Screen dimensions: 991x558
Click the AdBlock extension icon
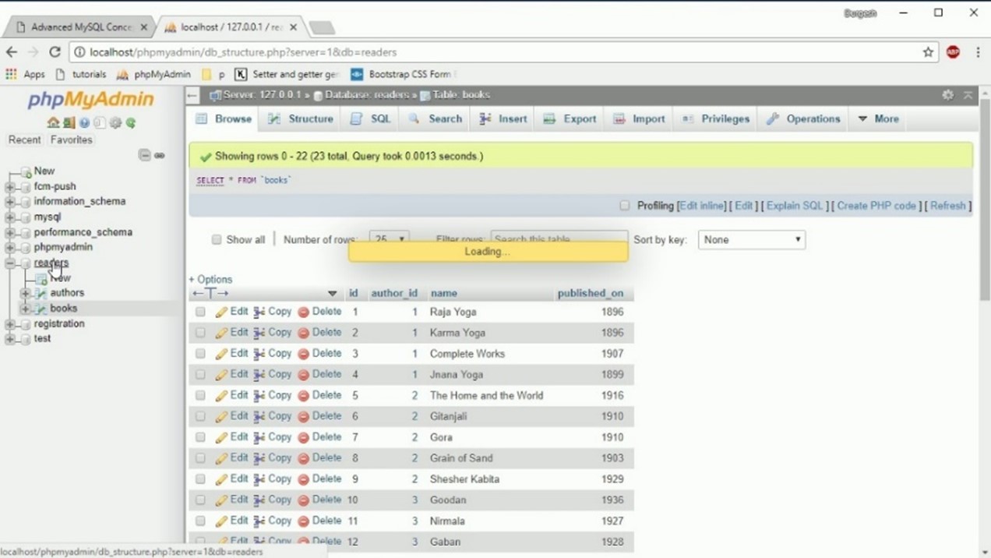click(x=953, y=52)
